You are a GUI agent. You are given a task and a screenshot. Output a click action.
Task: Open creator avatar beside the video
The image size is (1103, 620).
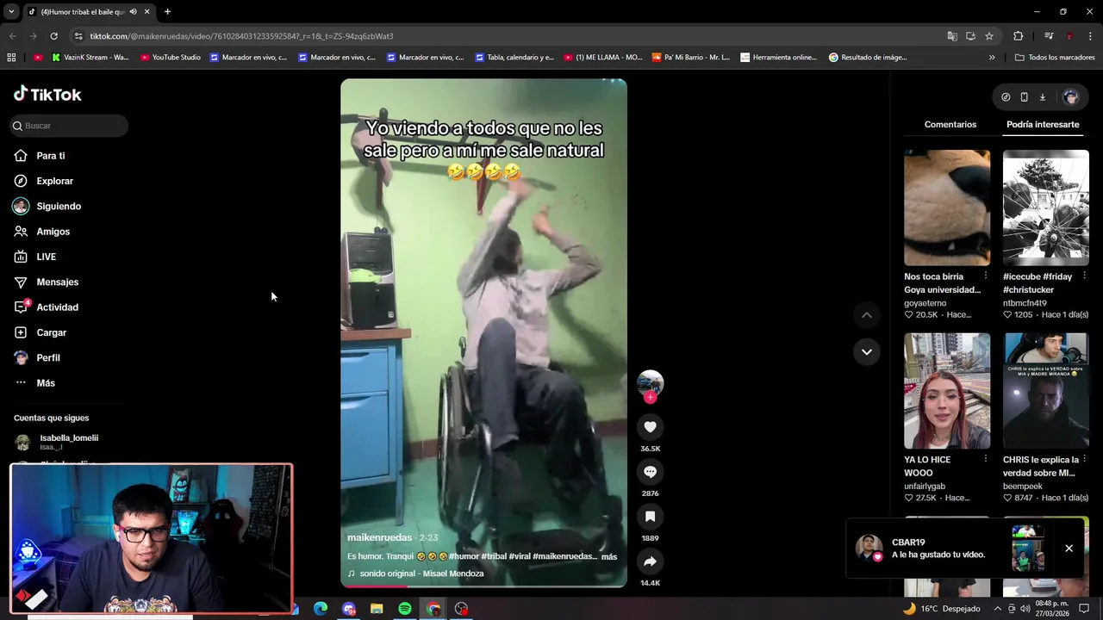[650, 382]
